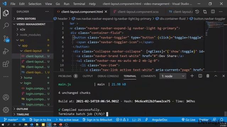Click the terminal vertical scrollbar

226,114
